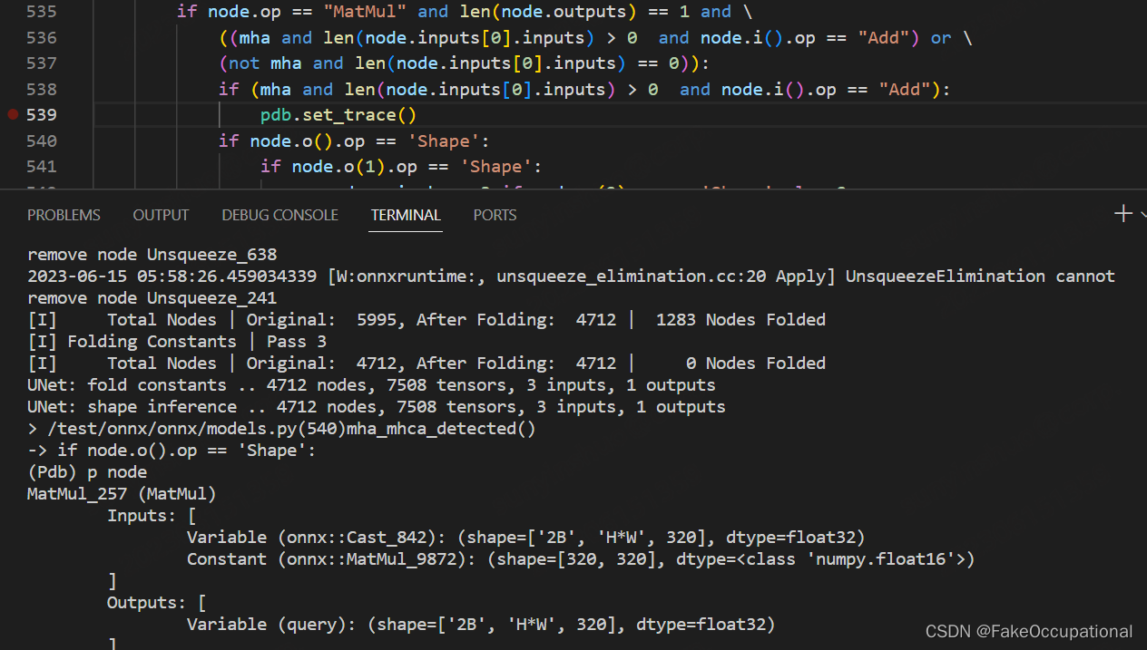The image size is (1147, 650).
Task: Click '(Pdb) p node' prompt line
Action: point(87,472)
